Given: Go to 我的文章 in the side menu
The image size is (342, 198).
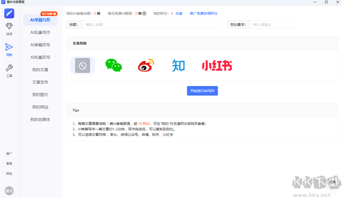Looking at the screenshot, I should [x=40, y=70].
